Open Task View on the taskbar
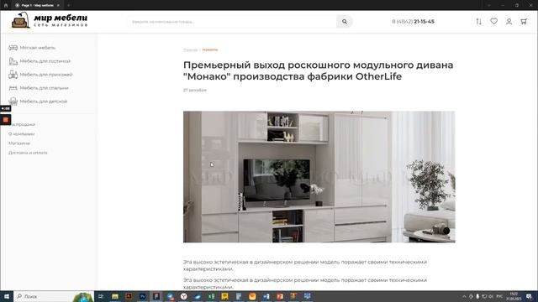The height and width of the screenshot is (302, 538). 101,296
